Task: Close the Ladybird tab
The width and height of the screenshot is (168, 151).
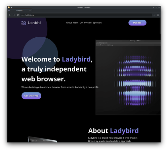Action: [x=30, y=10]
